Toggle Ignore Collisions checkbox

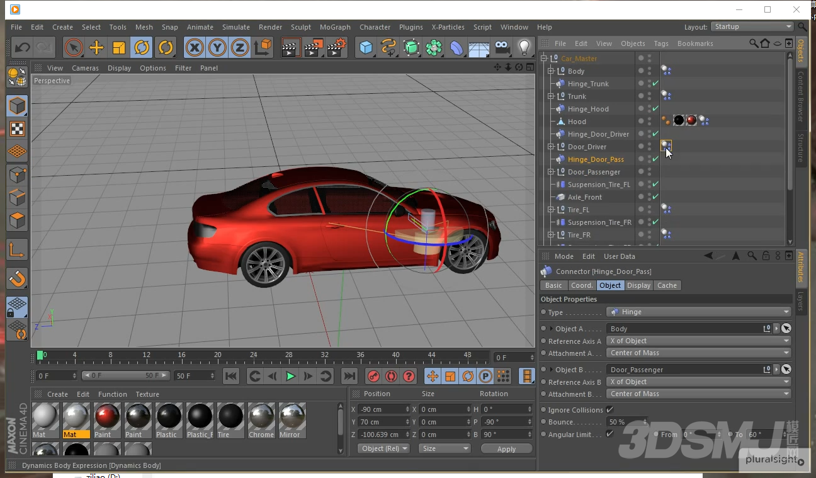pyautogui.click(x=609, y=409)
